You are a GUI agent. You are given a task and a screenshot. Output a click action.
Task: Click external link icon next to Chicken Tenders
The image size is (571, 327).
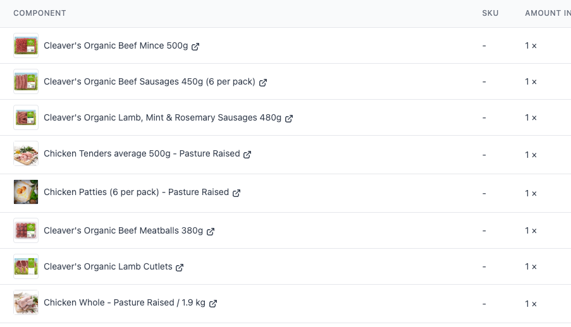(247, 155)
